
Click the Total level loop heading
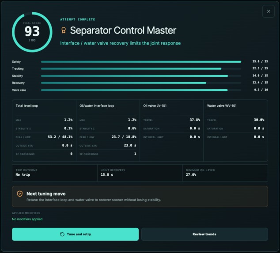pyautogui.click(x=27, y=106)
